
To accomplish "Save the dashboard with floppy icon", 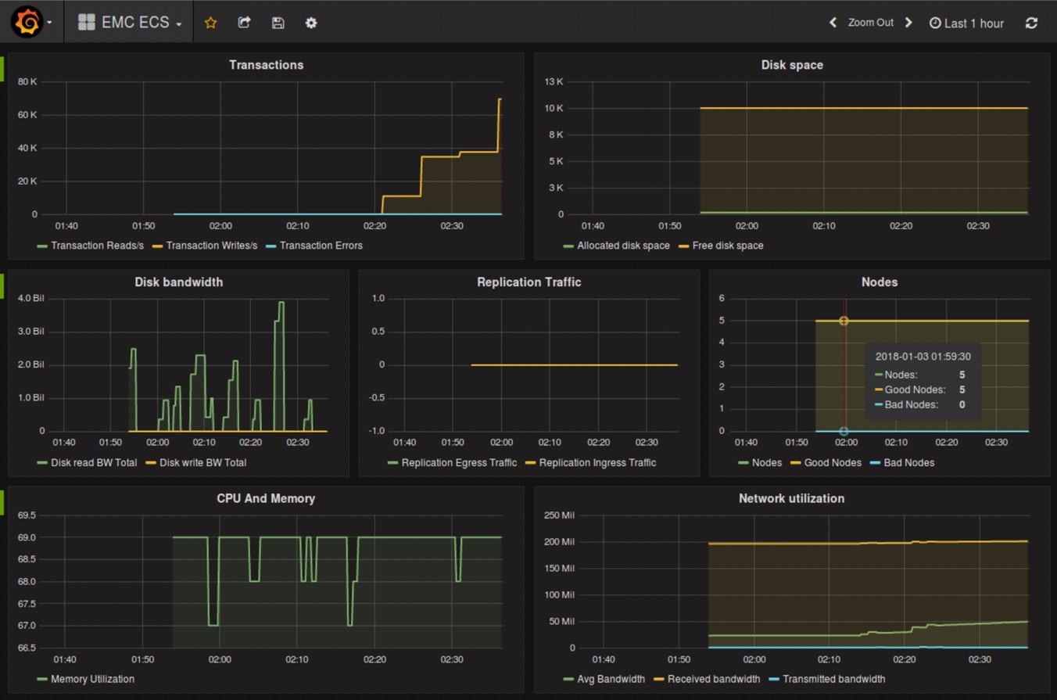I will click(x=278, y=23).
